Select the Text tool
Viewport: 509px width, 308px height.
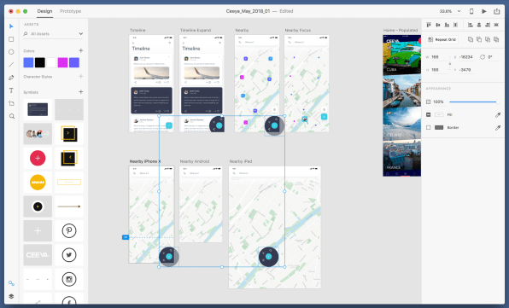(11, 90)
